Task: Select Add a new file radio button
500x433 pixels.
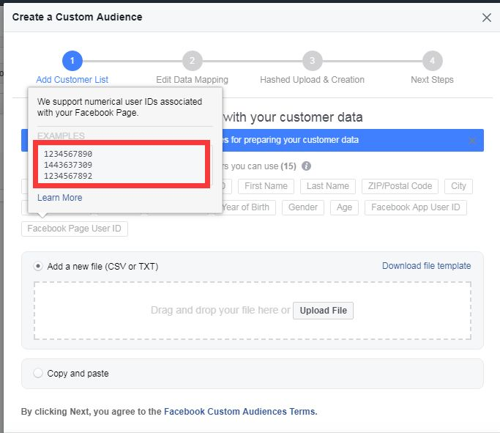Action: pyautogui.click(x=38, y=266)
